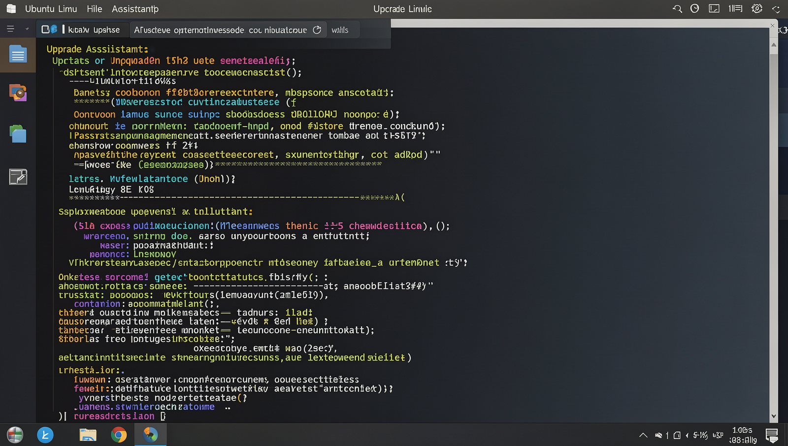This screenshot has width=788, height=446.
Task: Switch to the 'upshse' first tab
Action: click(x=82, y=30)
